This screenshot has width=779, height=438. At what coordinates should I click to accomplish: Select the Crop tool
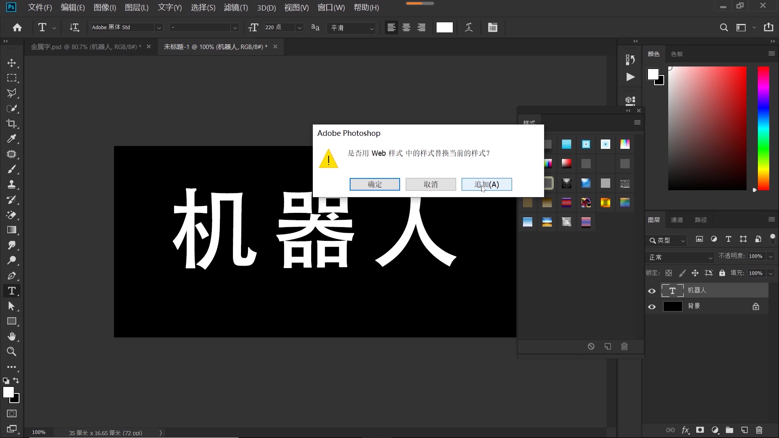(12, 124)
